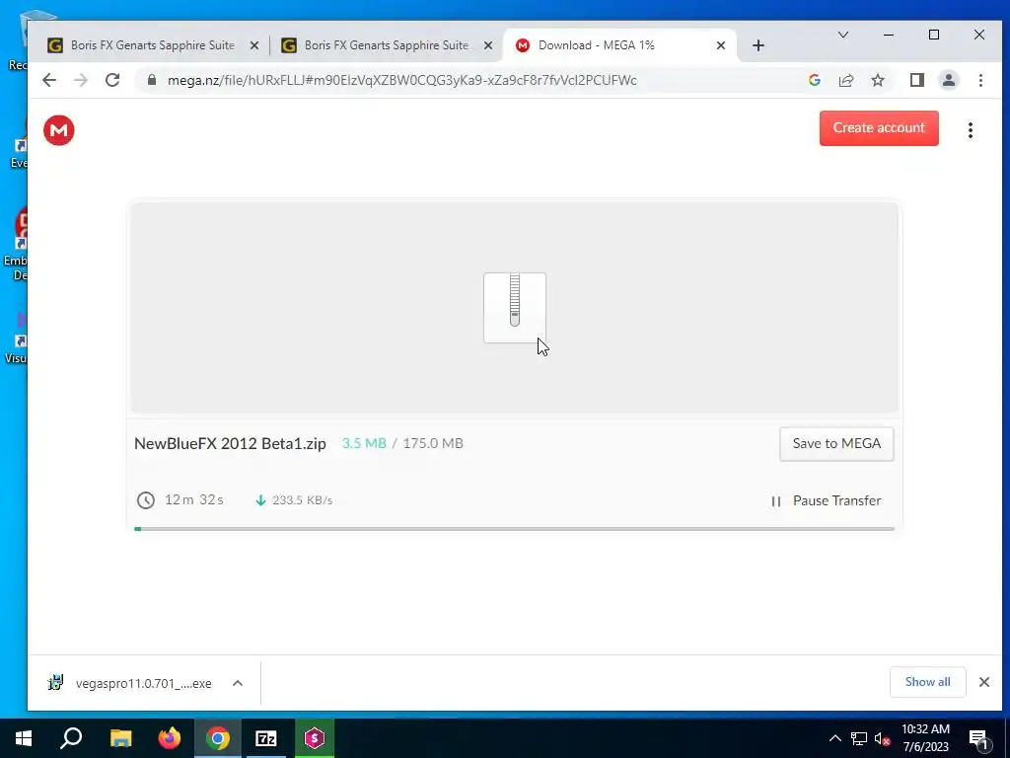Screen dimensions: 1010x758
Task: Click the Google icon in address bar
Action: tap(814, 80)
